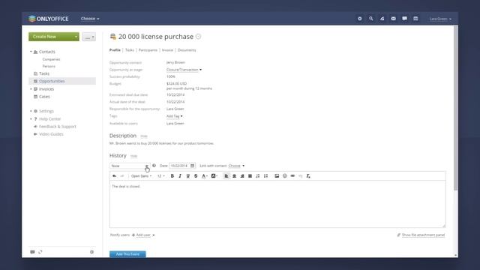Switch to the Tasks tab
Viewport: 480px width, 270px height.
[x=130, y=50]
